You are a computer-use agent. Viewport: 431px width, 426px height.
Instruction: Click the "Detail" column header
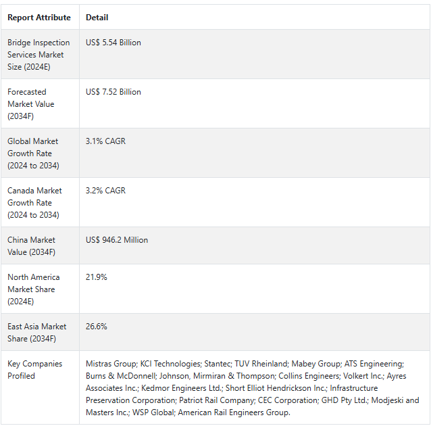(97, 18)
